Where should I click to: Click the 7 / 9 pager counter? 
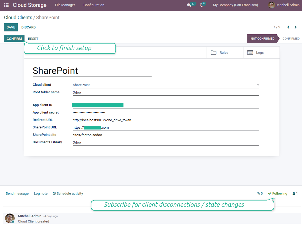(277, 27)
